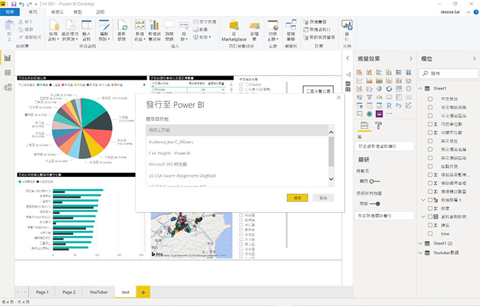480x306 pixels.
Task: Click the Recent Sources (最近使用的來源) icon
Action: [70, 25]
